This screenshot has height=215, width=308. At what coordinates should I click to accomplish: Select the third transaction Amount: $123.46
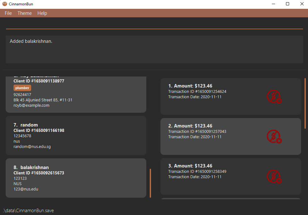[x=193, y=166]
